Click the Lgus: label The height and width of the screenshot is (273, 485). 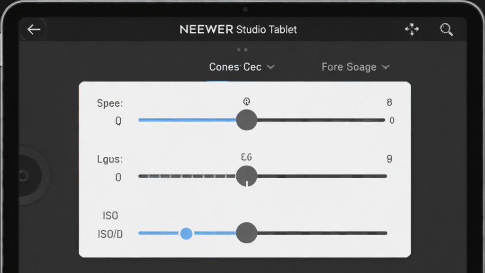(110, 159)
